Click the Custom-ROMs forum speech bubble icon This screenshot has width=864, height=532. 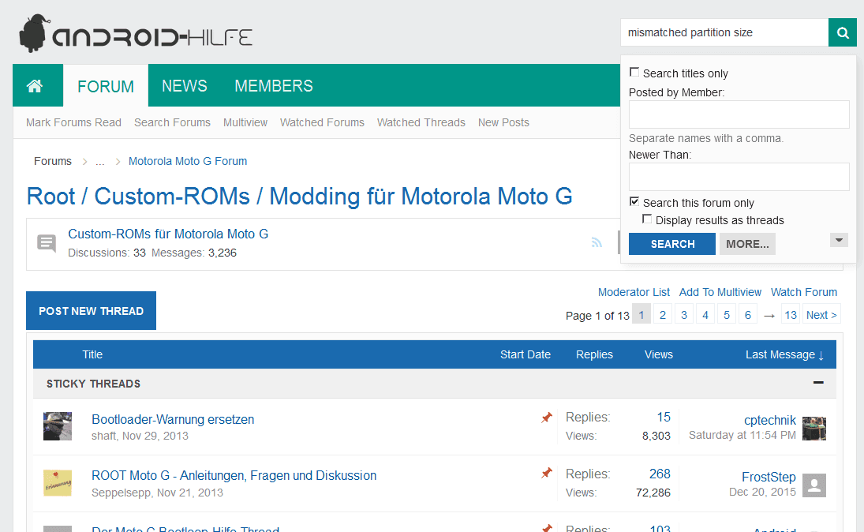47,243
